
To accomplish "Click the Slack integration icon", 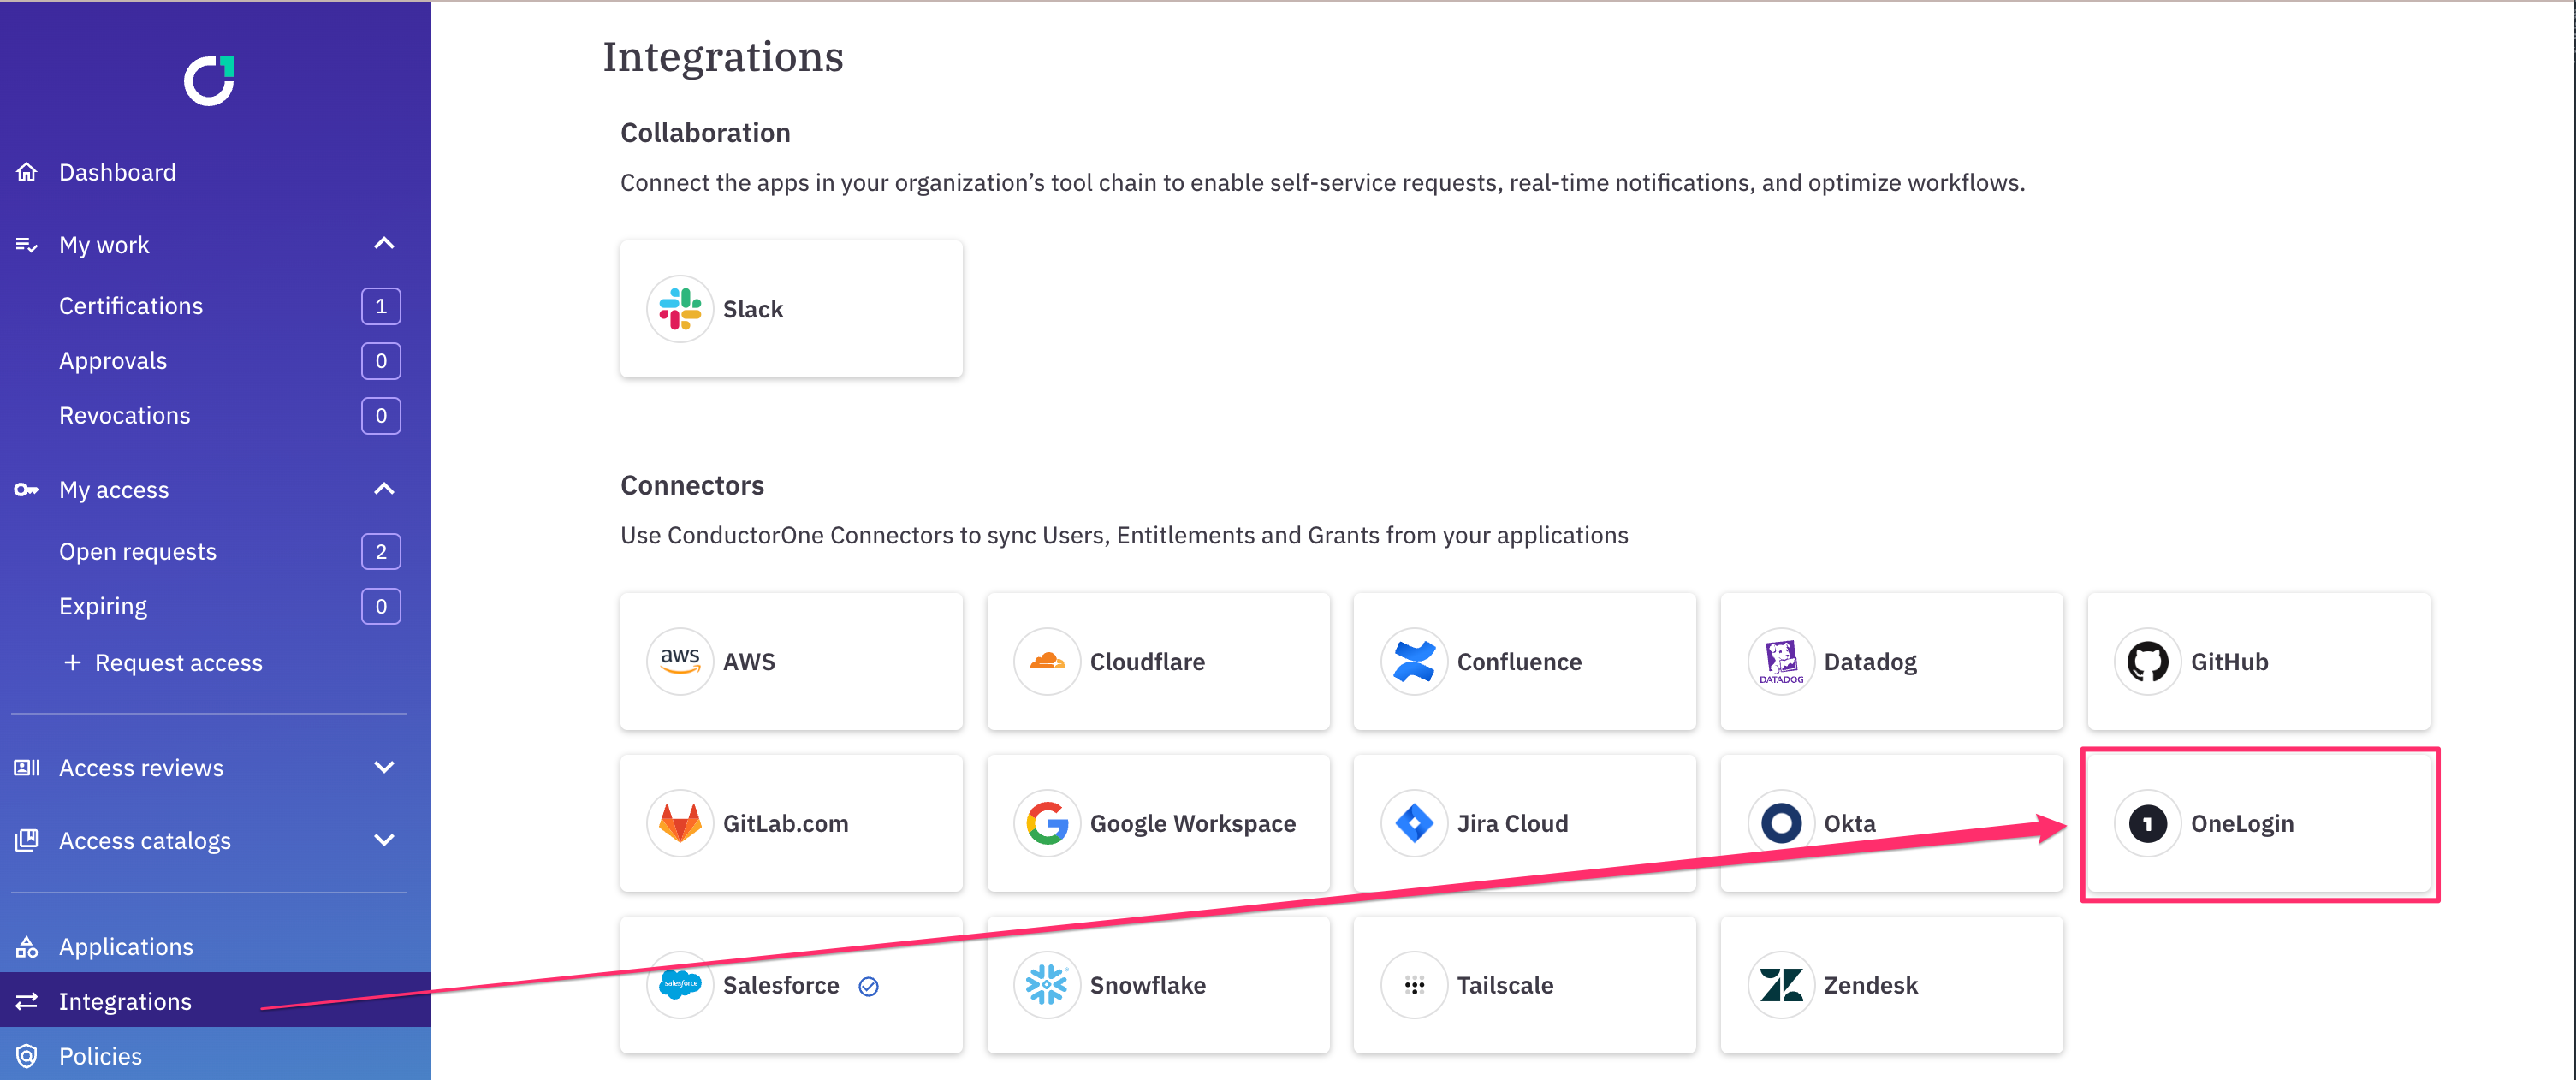I will [x=680, y=309].
